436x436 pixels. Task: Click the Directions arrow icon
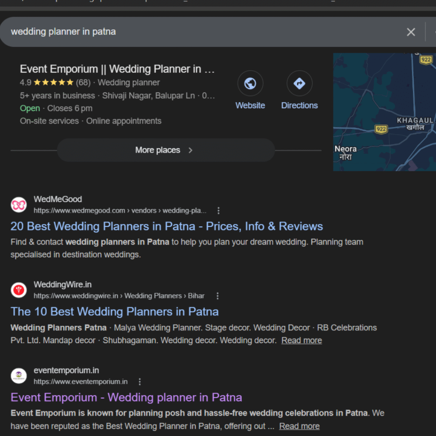[299, 83]
